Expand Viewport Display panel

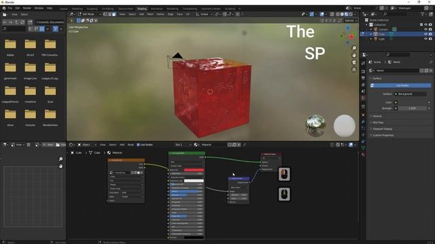382,129
